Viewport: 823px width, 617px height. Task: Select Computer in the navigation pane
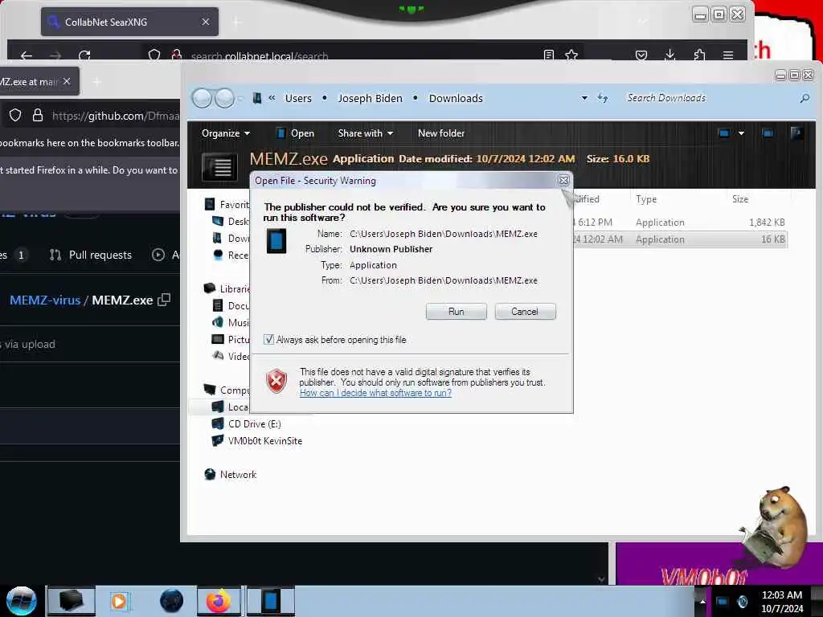pyautogui.click(x=227, y=390)
